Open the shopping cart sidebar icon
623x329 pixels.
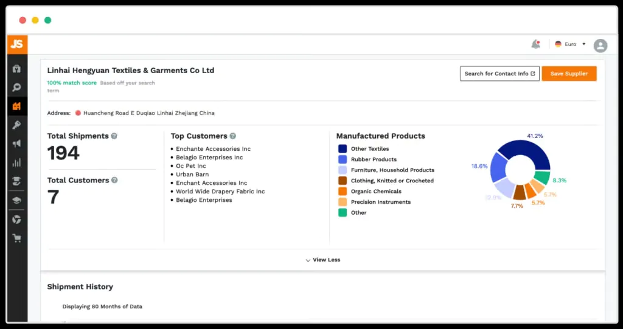(x=17, y=238)
